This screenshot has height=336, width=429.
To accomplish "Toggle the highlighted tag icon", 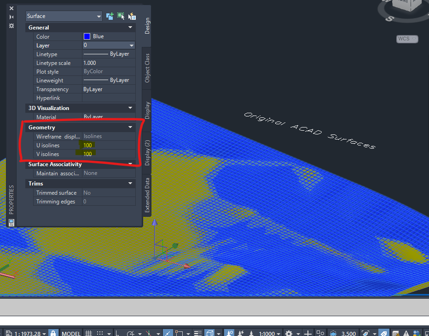I will click(x=384, y=333).
